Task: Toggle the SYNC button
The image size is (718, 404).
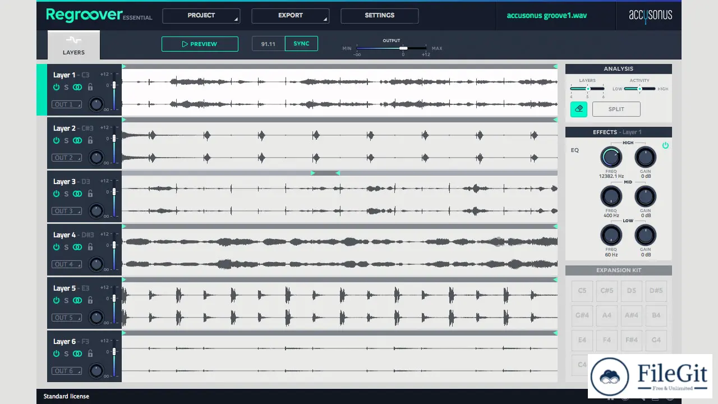Action: pyautogui.click(x=301, y=43)
